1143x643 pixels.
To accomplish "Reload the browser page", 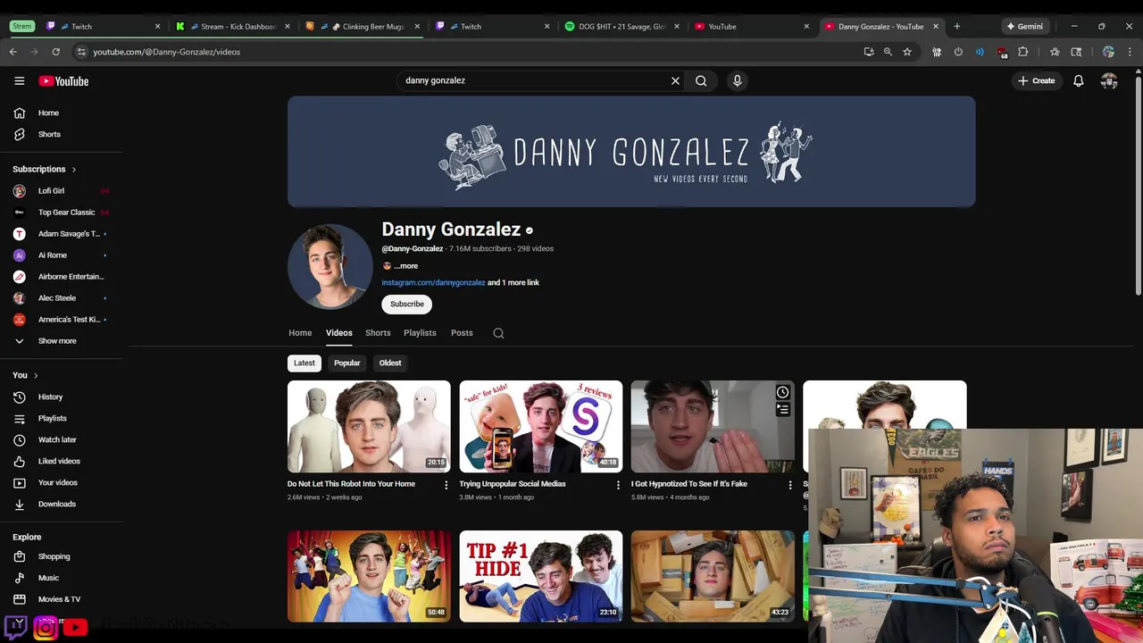I will pyautogui.click(x=55, y=52).
